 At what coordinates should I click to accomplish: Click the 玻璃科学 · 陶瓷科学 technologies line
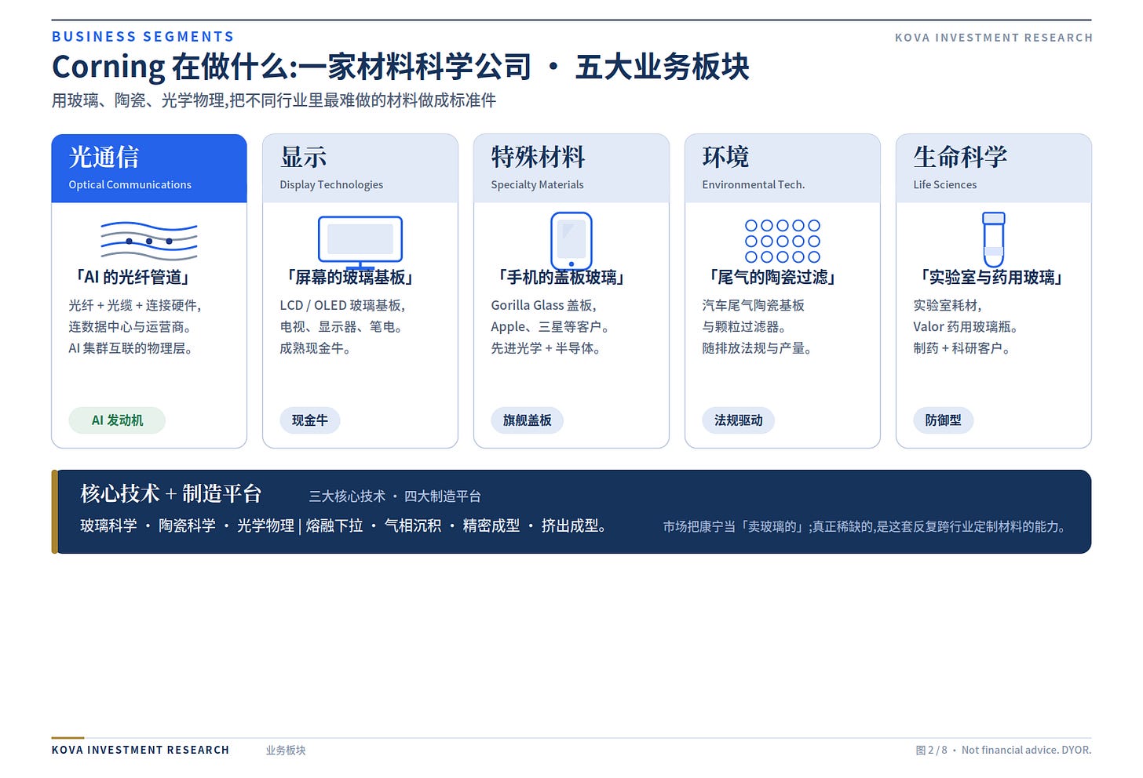(x=344, y=525)
